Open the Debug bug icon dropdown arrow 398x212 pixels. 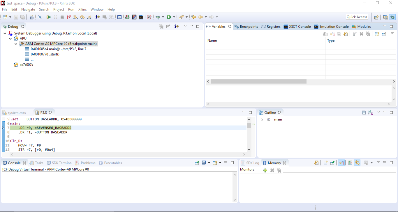click(x=163, y=17)
